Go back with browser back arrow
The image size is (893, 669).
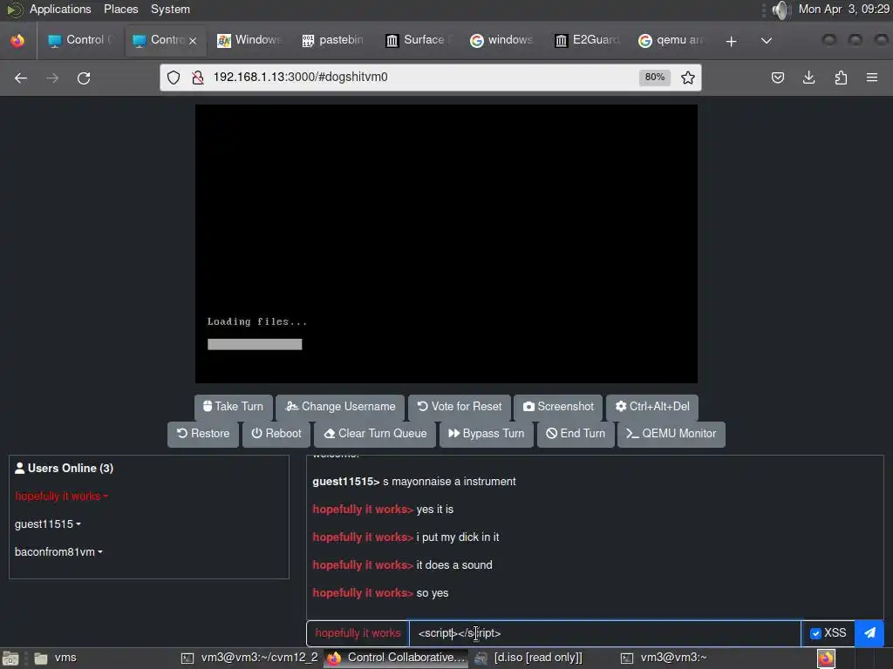pos(21,78)
